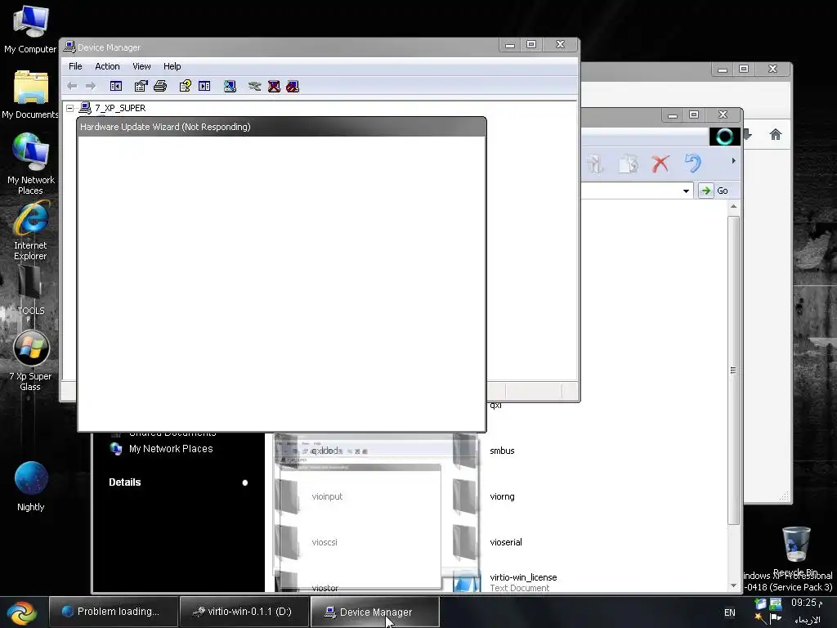Click the Explorer vertical scrollbar thumb

733,370
